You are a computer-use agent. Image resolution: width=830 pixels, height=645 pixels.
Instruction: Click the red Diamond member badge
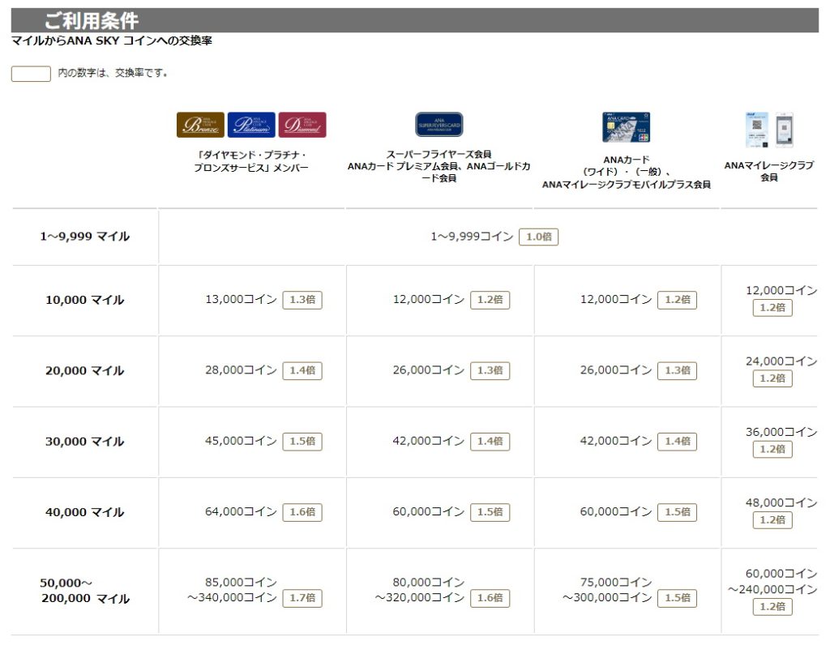point(302,125)
